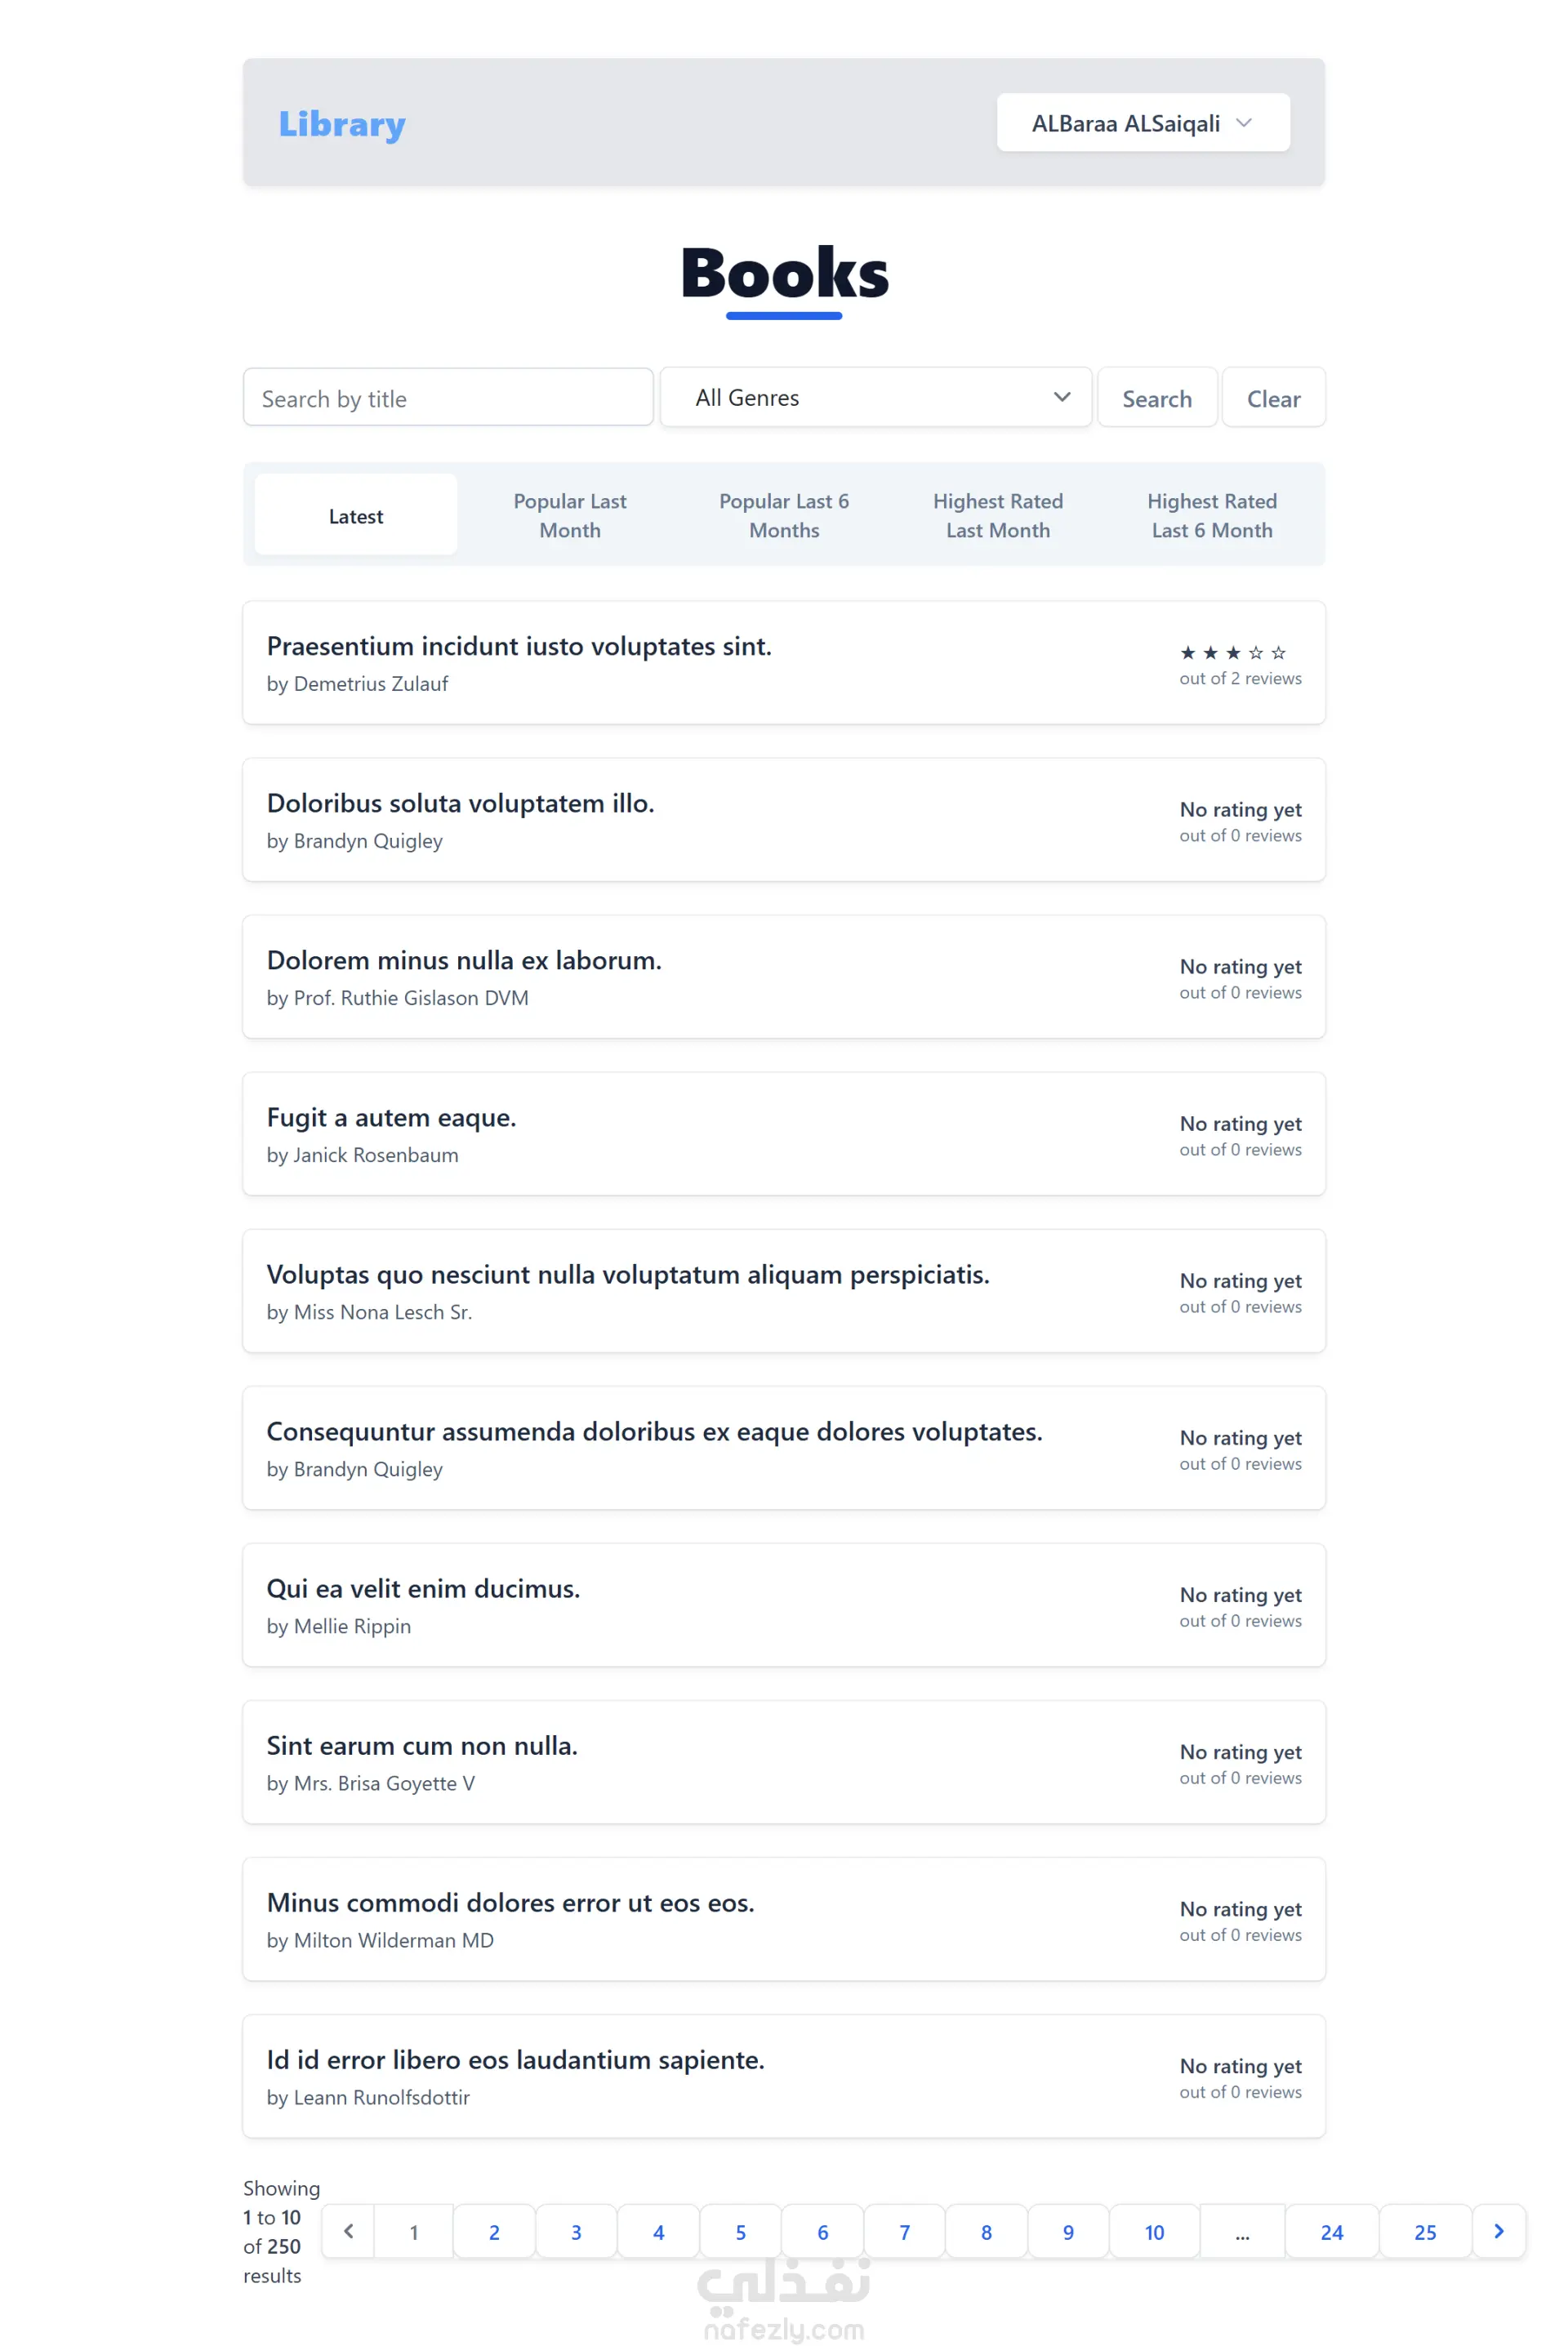
Task: Select the Popular Last Month tab
Action: click(x=570, y=516)
